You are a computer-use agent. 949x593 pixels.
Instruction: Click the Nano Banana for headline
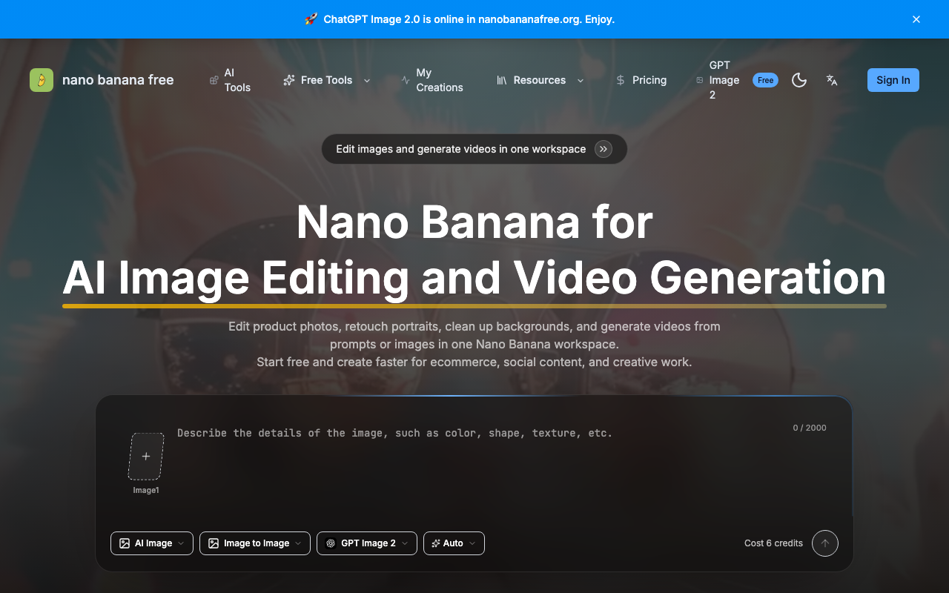(x=474, y=222)
